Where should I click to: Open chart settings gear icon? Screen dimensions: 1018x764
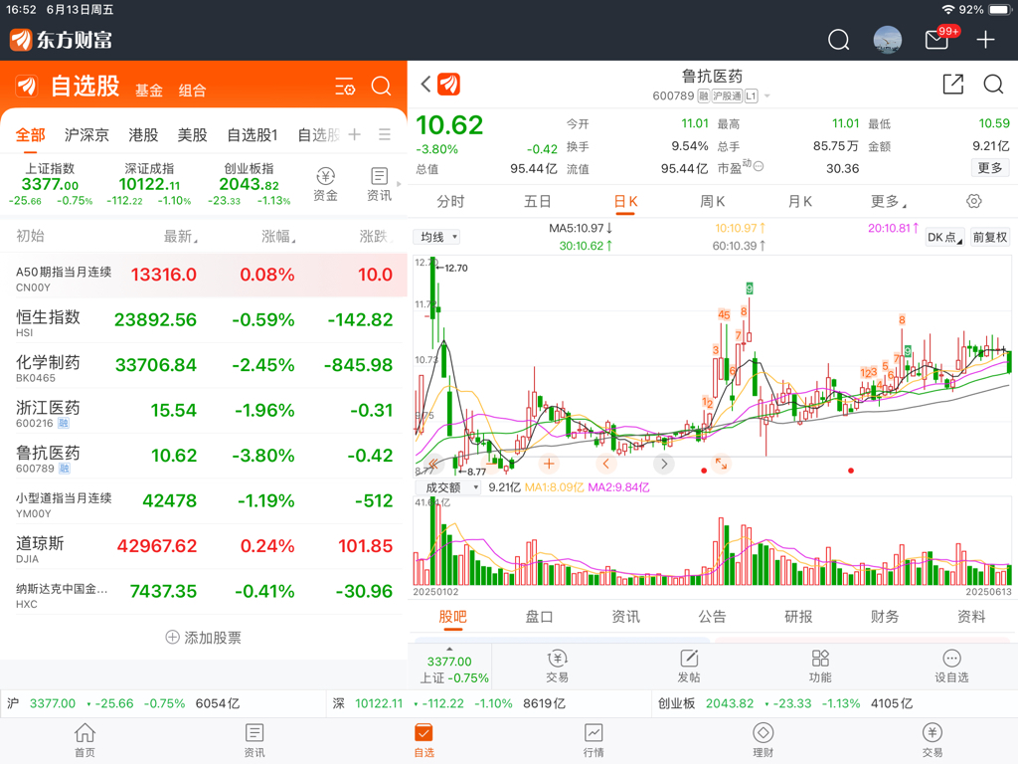point(973,201)
